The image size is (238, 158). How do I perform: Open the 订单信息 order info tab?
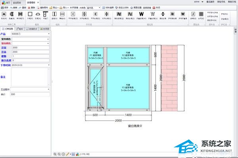(x=8, y=29)
